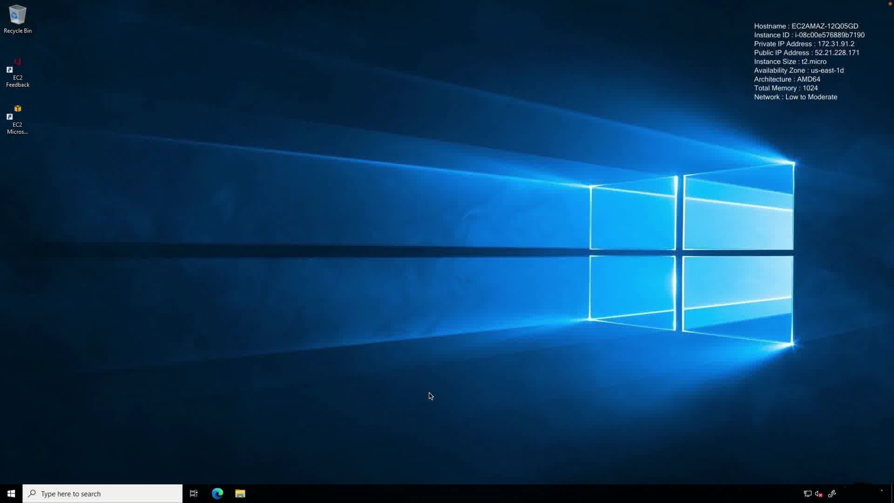This screenshot has width=894, height=503.
Task: Open the Windows Start menu
Action: coord(11,494)
